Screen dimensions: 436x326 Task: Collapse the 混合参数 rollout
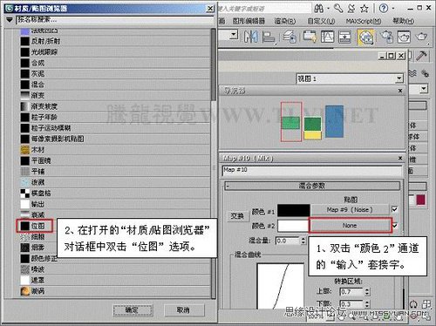(x=312, y=186)
